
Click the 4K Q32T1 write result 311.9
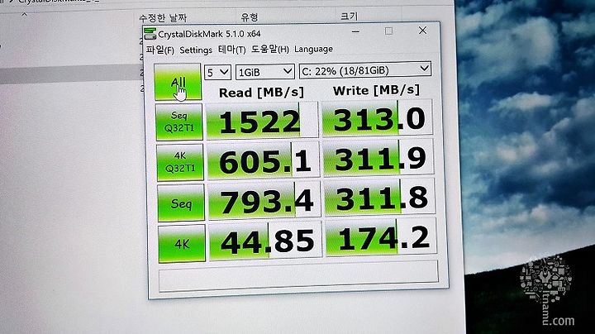click(x=378, y=158)
